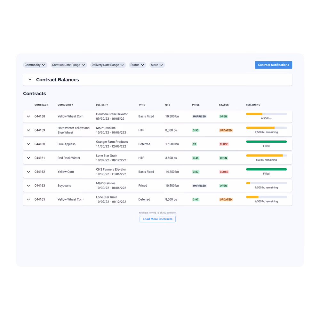Click the CONTRACT column header
The height and width of the screenshot is (320, 320).
41,105
